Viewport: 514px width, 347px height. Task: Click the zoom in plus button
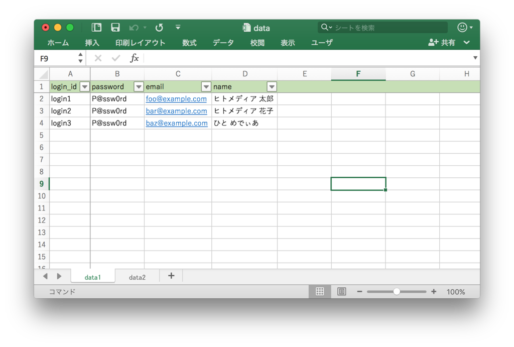[x=434, y=292]
